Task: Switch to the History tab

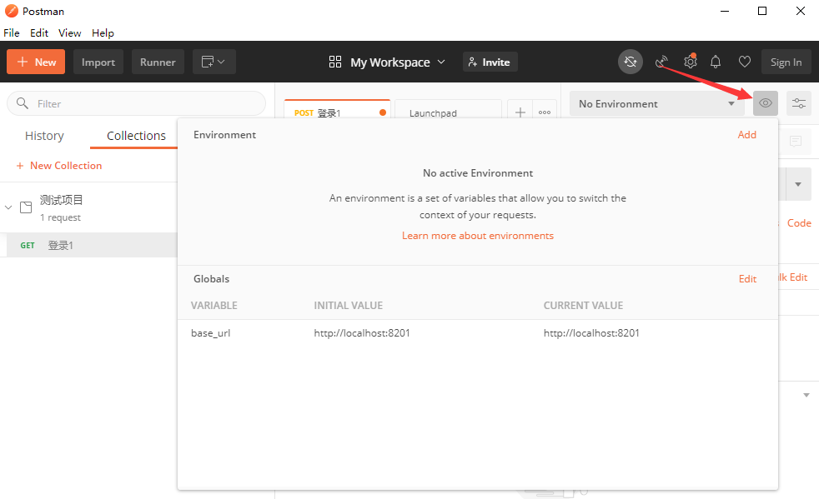Action: (44, 136)
